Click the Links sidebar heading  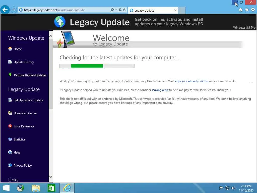13,180
